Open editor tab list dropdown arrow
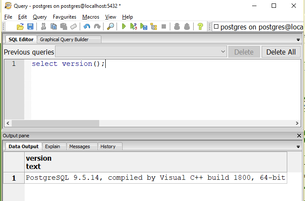 pos(298,40)
